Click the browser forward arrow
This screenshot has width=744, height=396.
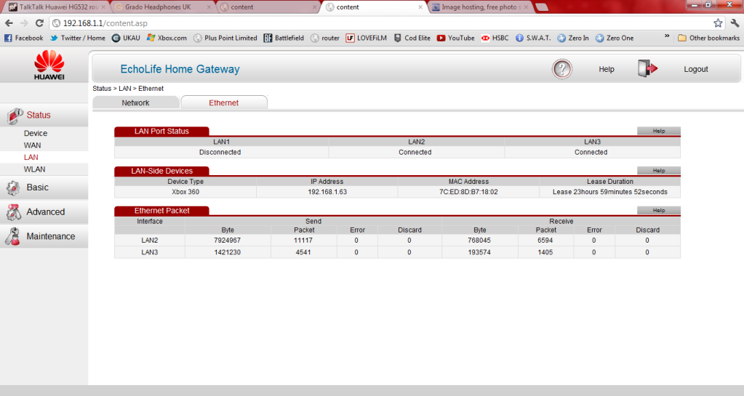24,23
